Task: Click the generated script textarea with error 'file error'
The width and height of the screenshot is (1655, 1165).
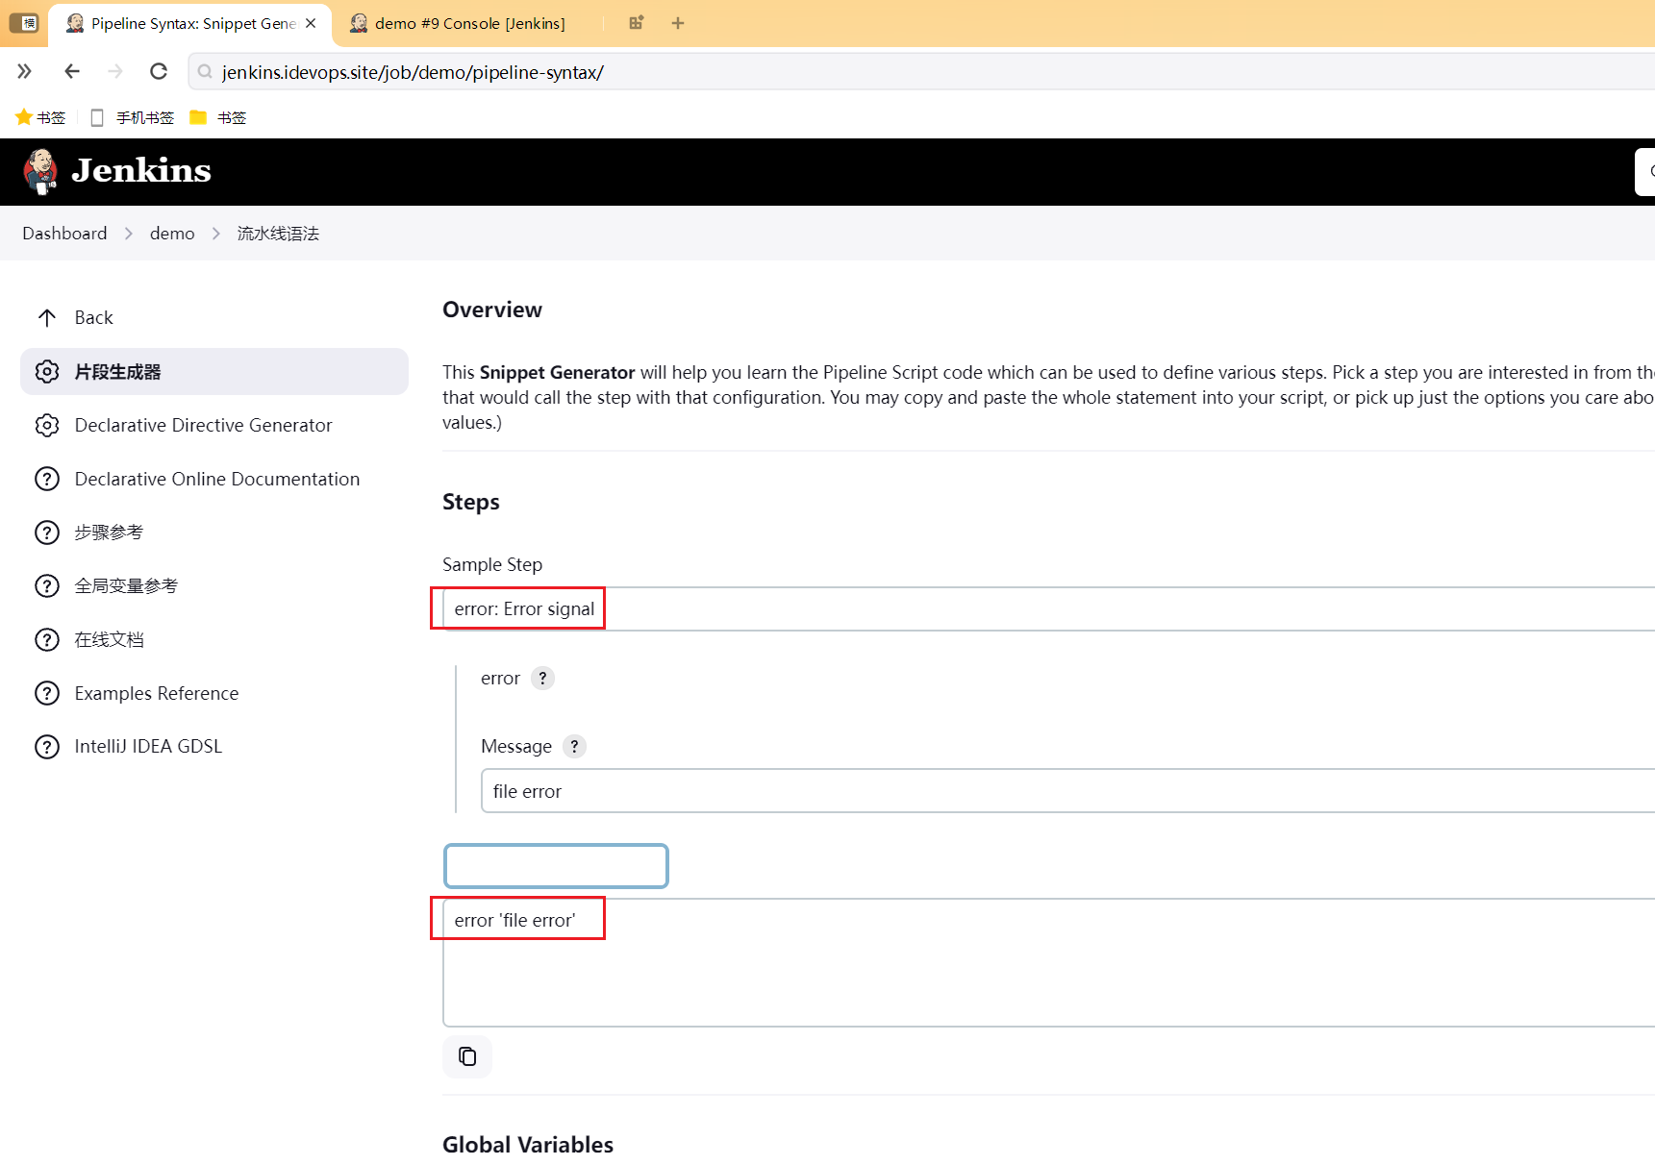Action: pyautogui.click(x=1048, y=963)
